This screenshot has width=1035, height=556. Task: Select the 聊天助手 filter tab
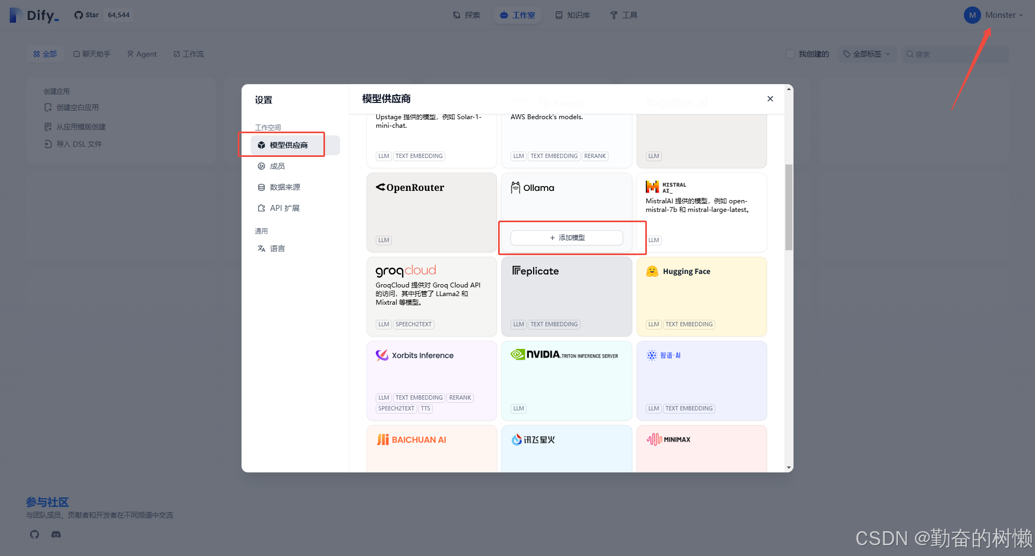(92, 54)
